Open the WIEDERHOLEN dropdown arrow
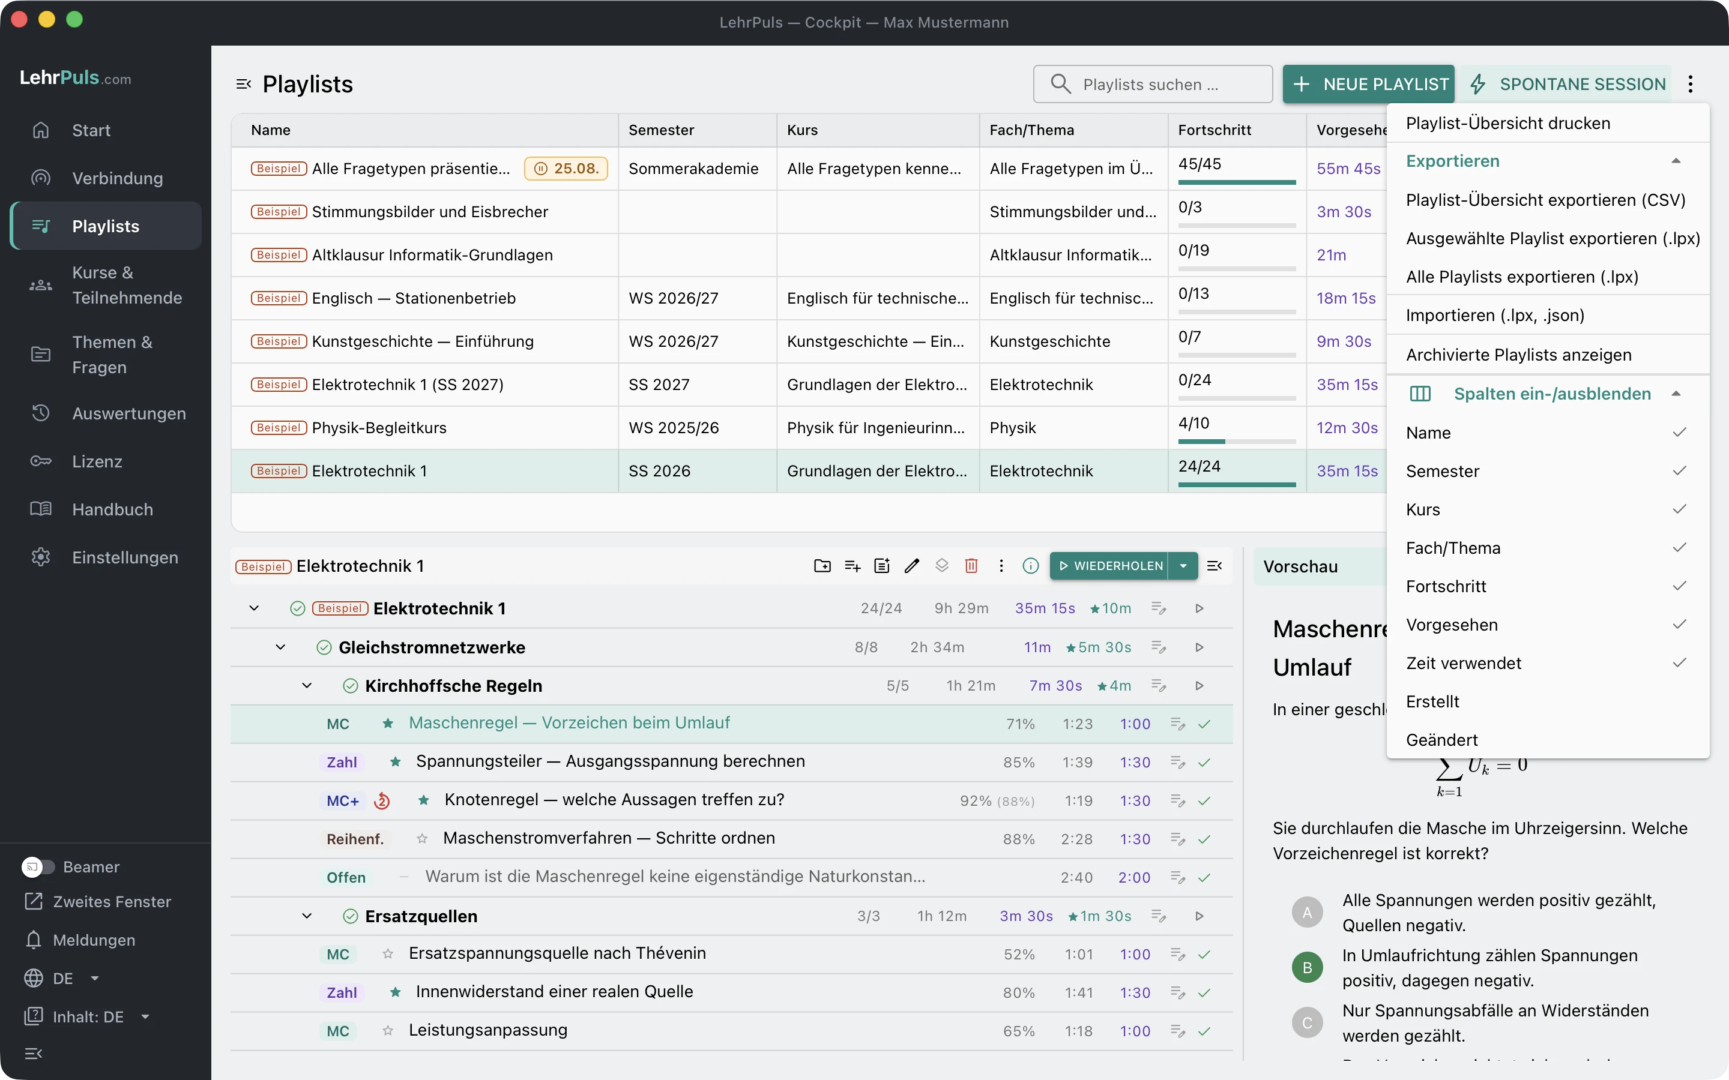This screenshot has height=1080, width=1729. click(x=1183, y=566)
